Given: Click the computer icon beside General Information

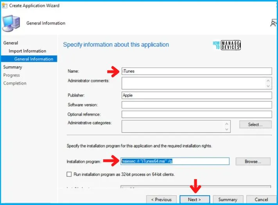Looking at the screenshot, I should 11,23.
